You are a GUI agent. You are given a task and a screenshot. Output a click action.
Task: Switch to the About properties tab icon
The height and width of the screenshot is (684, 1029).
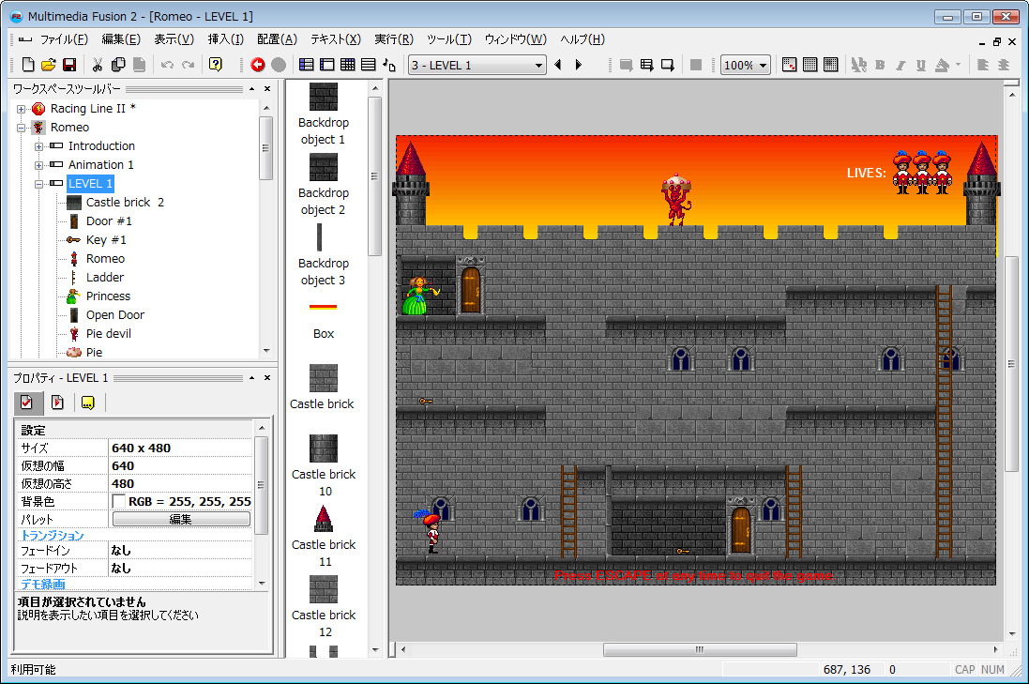tap(88, 403)
